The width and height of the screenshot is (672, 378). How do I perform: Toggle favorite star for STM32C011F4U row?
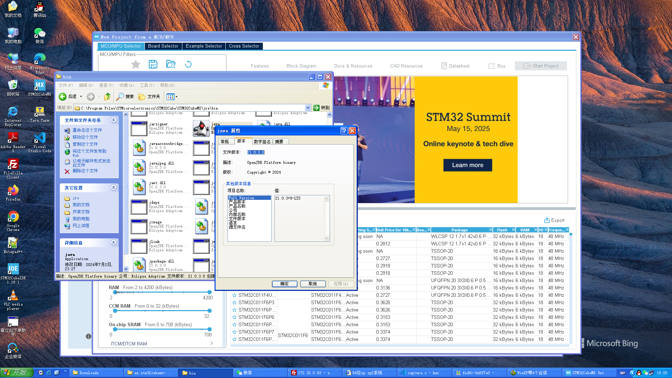234,295
